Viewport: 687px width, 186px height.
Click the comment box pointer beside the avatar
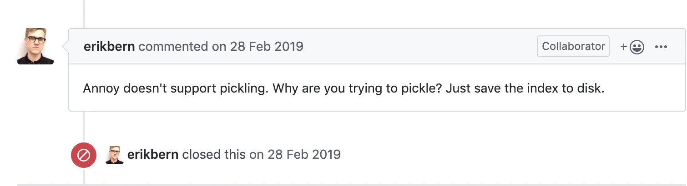[65, 46]
